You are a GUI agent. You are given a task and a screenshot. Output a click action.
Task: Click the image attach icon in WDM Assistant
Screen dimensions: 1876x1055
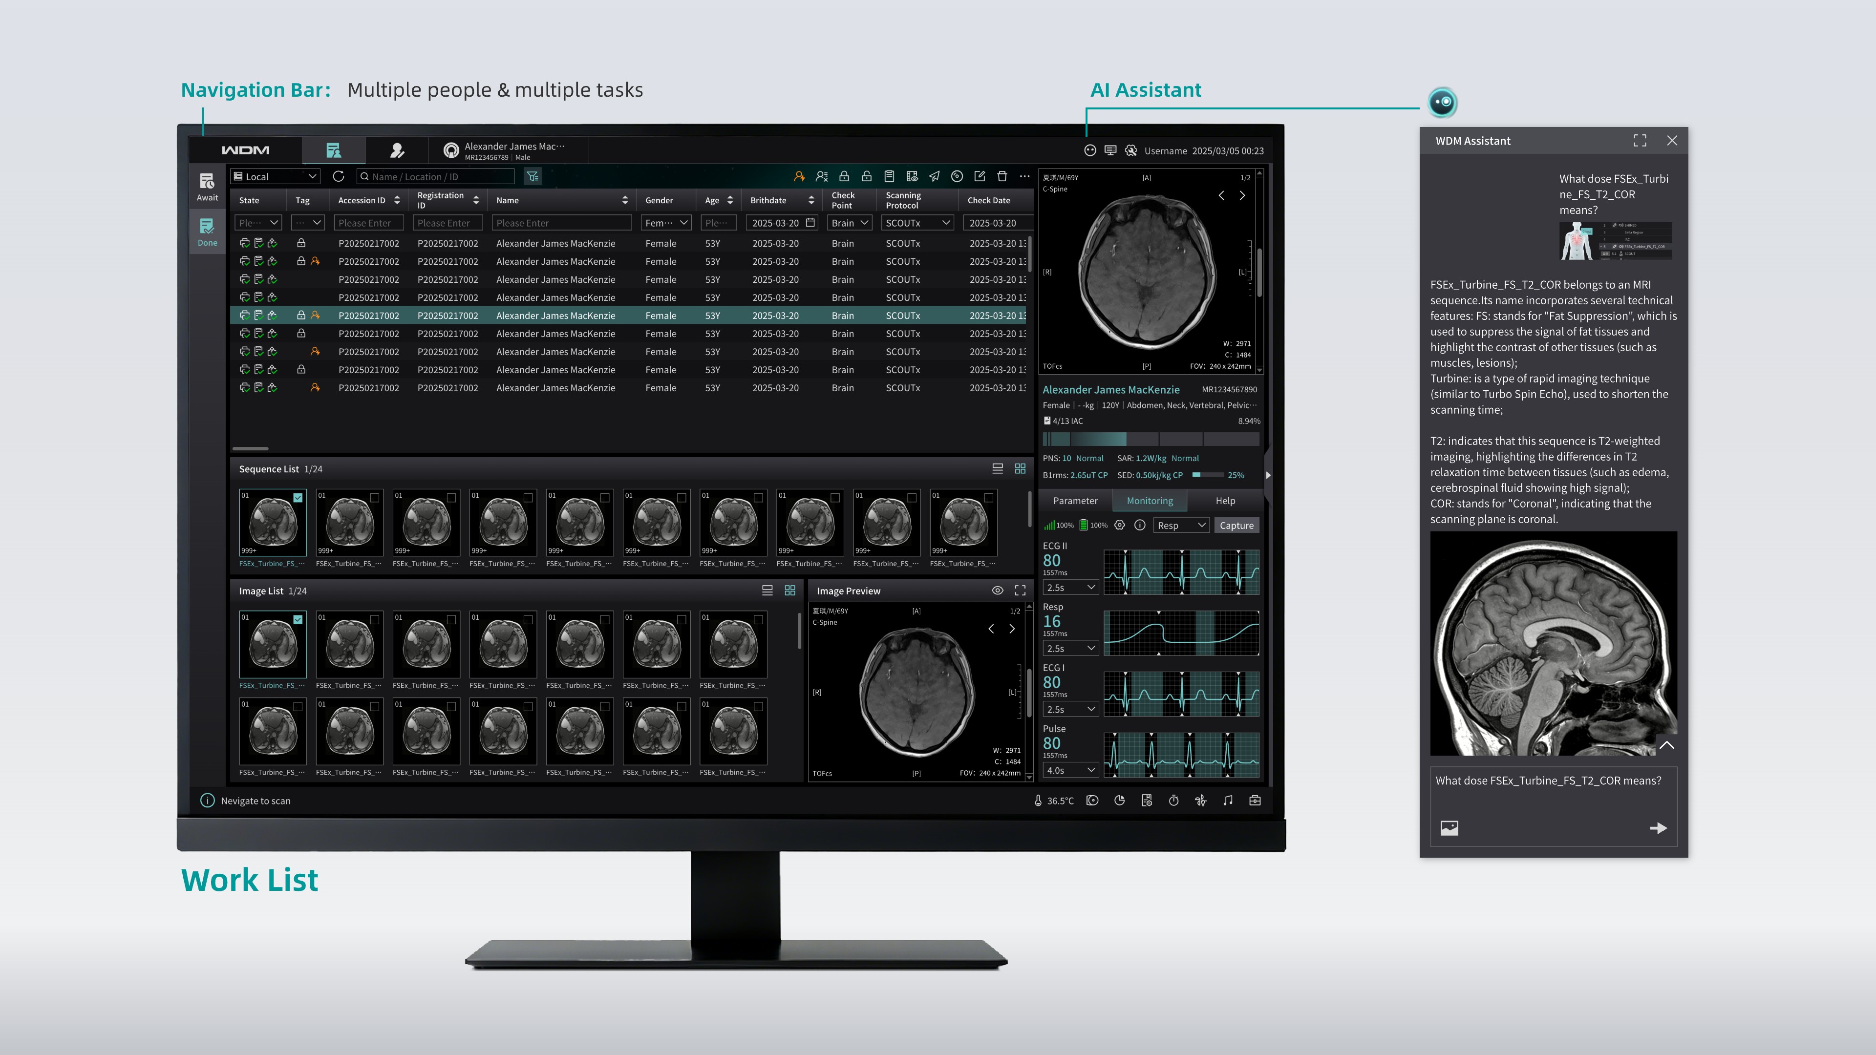tap(1449, 828)
